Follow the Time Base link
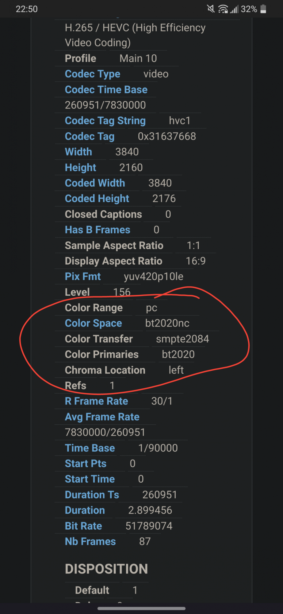Screen dimensions: 283x614 pos(90,448)
